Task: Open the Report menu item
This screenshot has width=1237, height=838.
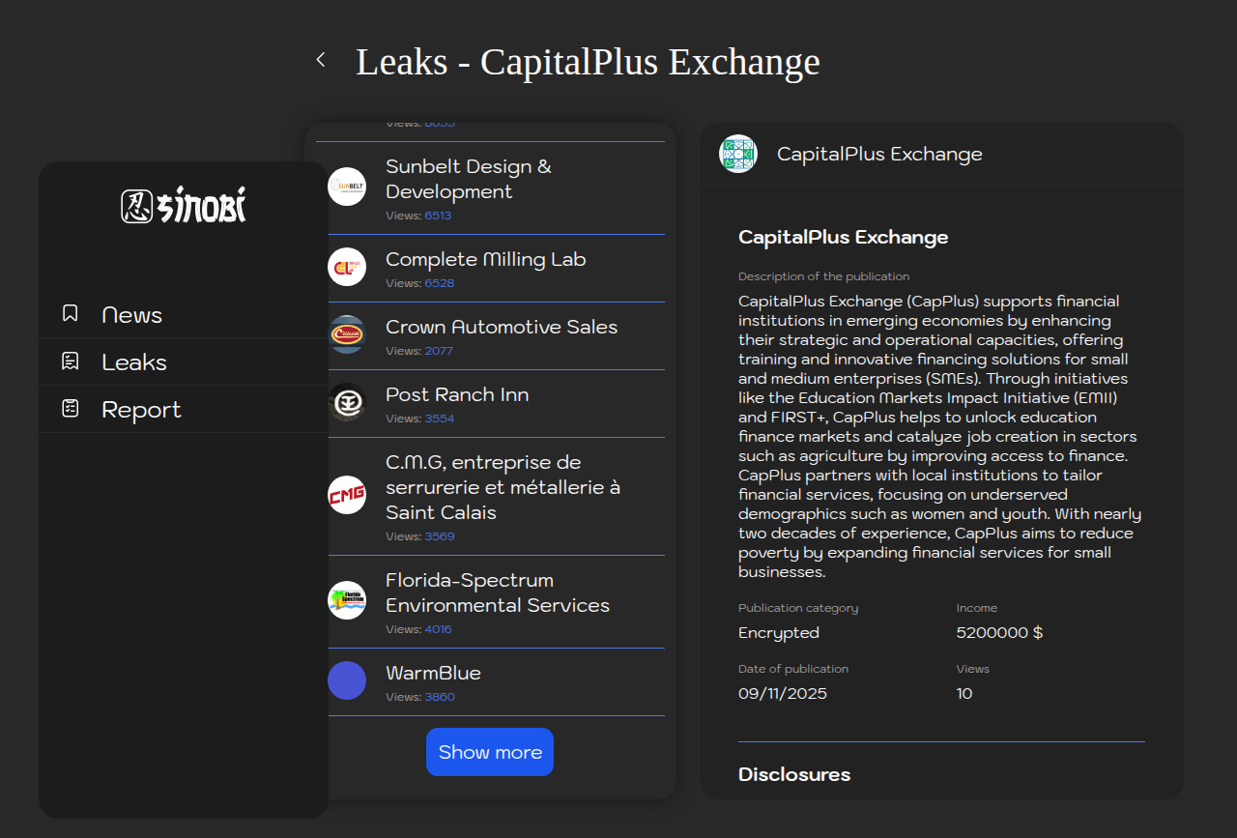Action: coord(141,410)
